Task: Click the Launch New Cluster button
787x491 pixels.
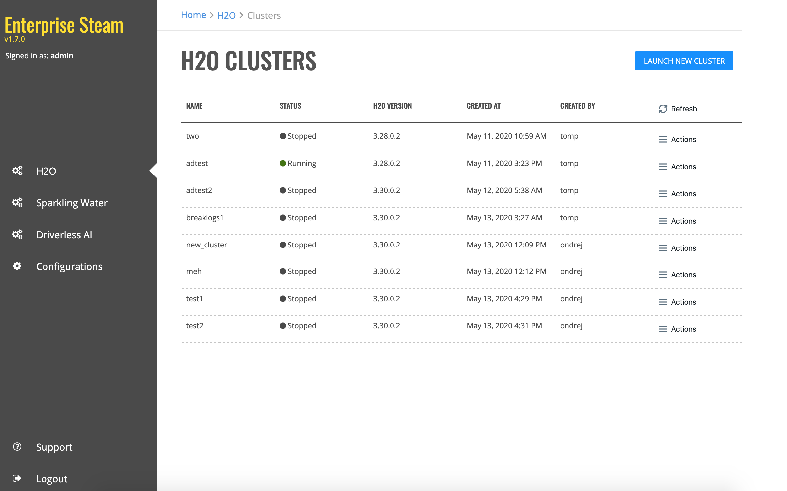Action: [684, 61]
